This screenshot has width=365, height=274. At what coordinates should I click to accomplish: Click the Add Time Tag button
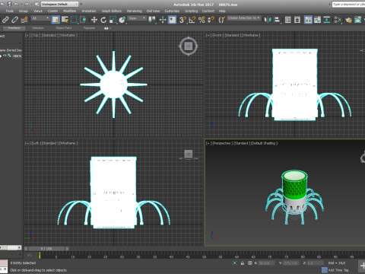tap(335, 270)
